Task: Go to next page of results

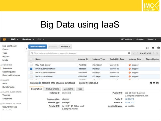Action: click(154, 53)
